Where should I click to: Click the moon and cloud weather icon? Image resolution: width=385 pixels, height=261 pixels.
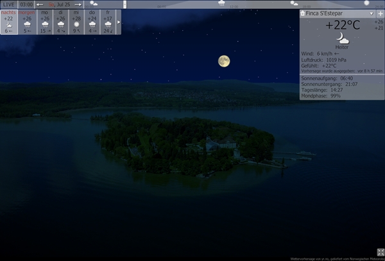[342, 38]
